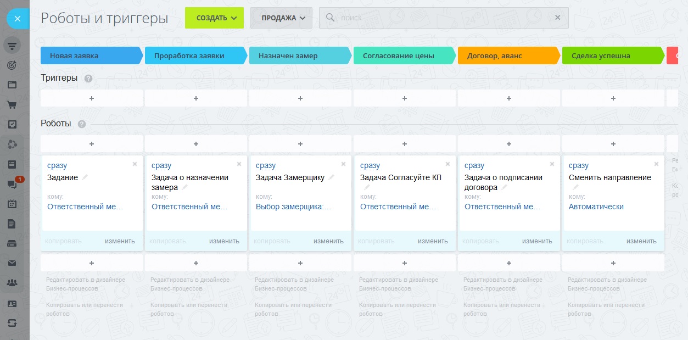Open the ПРОДАЖА dropdown
Screen dimensions: 688x340
(x=281, y=18)
